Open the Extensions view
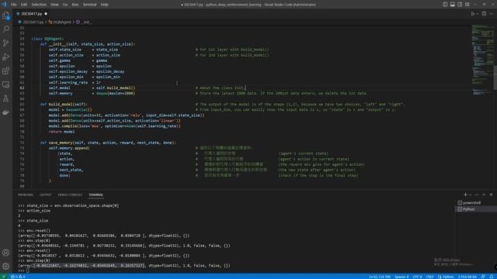497x279 pixels. pos(6,71)
